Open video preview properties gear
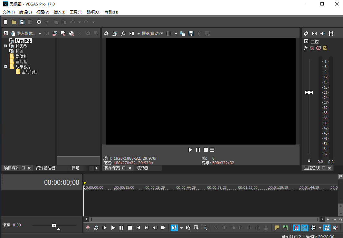Screen dimensions: 343x238 coord(106,33)
